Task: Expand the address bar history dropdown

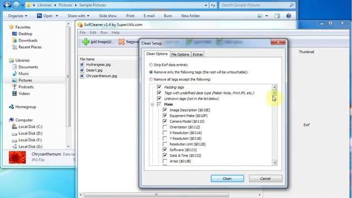Action: pyautogui.click(x=206, y=5)
